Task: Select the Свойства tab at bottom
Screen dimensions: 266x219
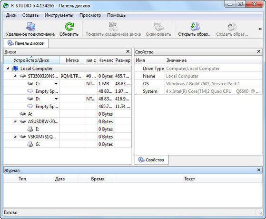Action: pyautogui.click(x=151, y=160)
